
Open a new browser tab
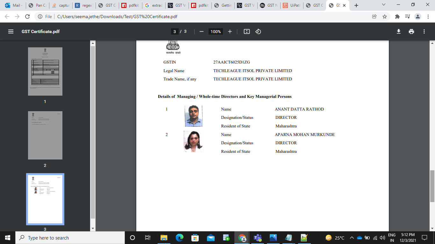click(x=356, y=5)
